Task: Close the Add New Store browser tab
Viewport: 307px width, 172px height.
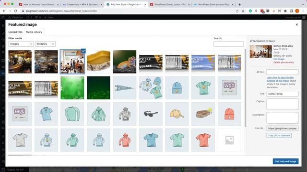Action: pyautogui.click(x=145, y=4)
